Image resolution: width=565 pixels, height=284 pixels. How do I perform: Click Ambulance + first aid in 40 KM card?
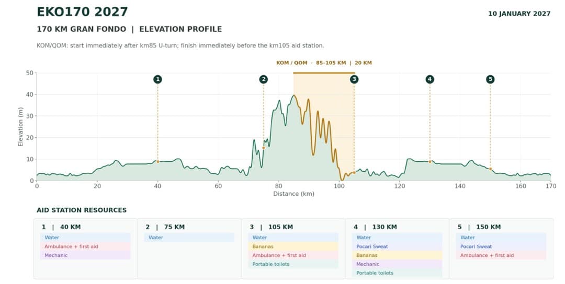point(85,246)
